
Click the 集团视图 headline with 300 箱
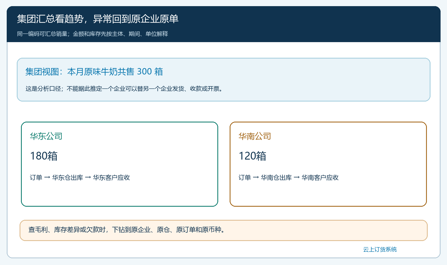click(94, 72)
